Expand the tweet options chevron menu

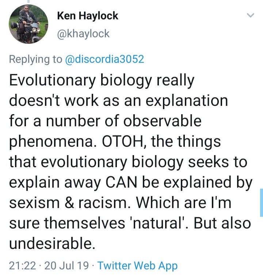tap(250, 15)
